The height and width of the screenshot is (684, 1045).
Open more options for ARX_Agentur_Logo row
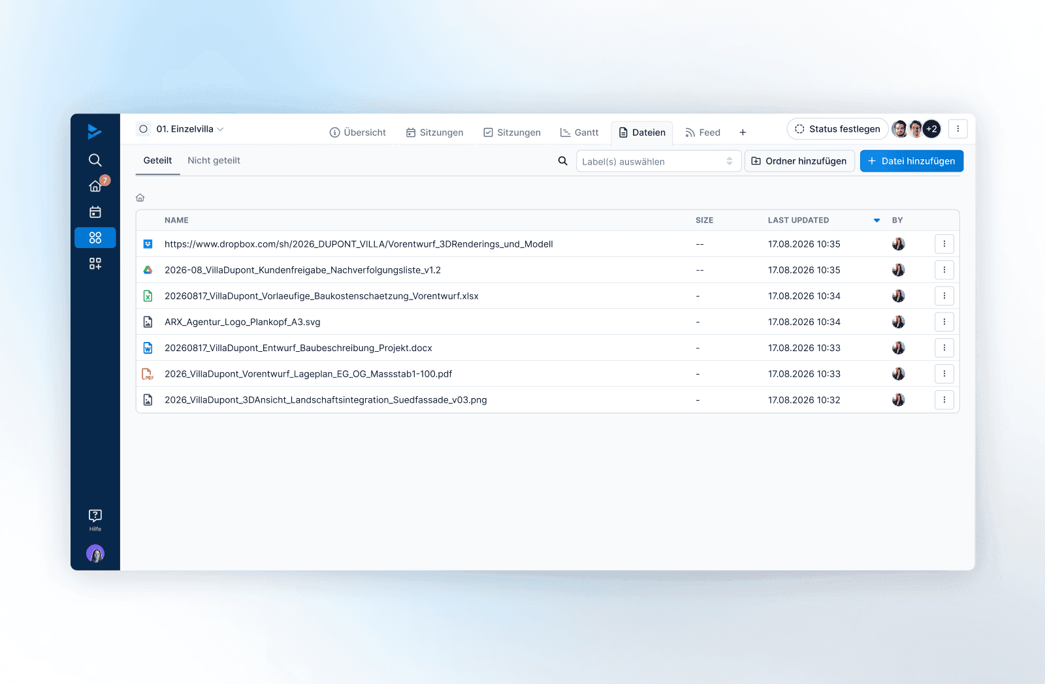click(x=944, y=322)
